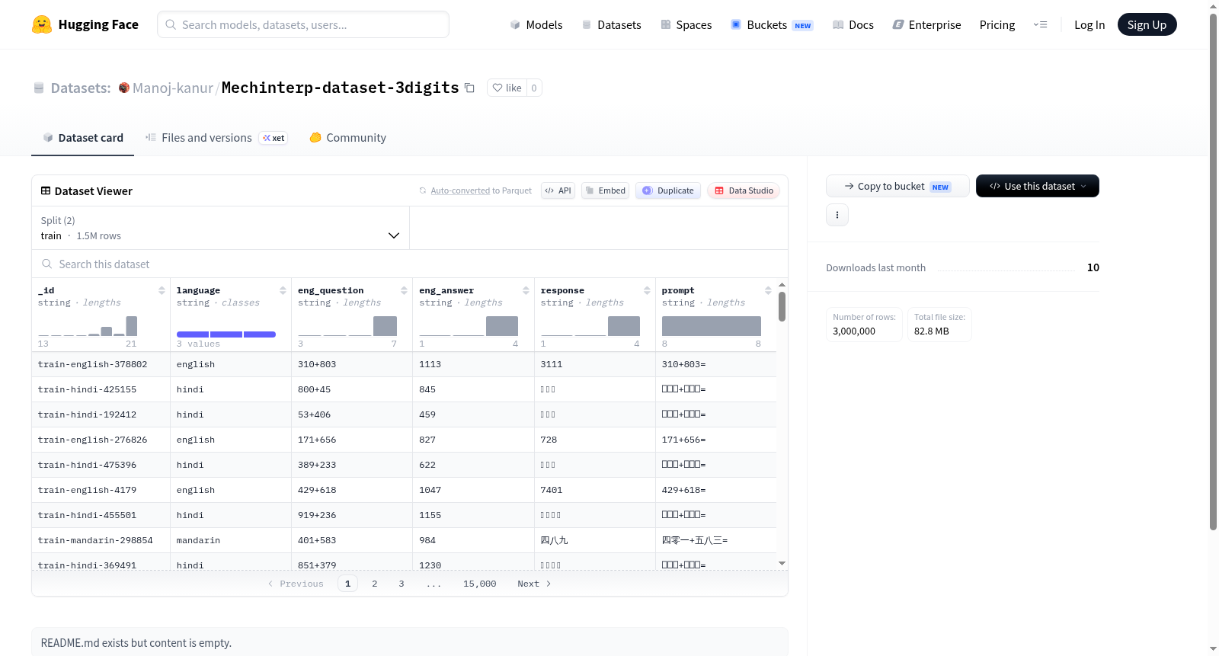
Task: Switch to Files and versions tab
Action: click(x=216, y=138)
